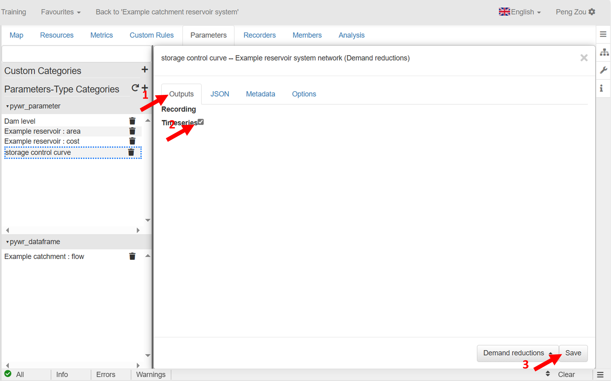Go back to Example catchment reservoir system
The width and height of the screenshot is (611, 381).
(x=167, y=12)
